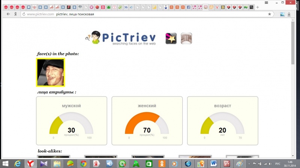The image size is (300, 168).
Task: Bookmark the page with the star icon
Action: (x=269, y=14)
